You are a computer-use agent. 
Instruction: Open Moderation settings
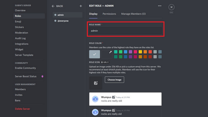coord(29,32)
